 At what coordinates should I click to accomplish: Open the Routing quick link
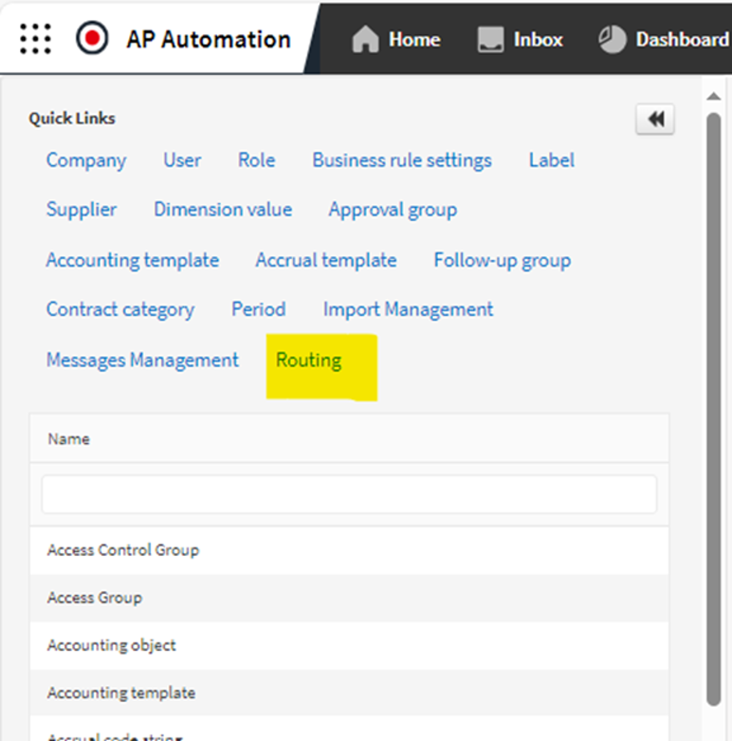click(x=309, y=360)
